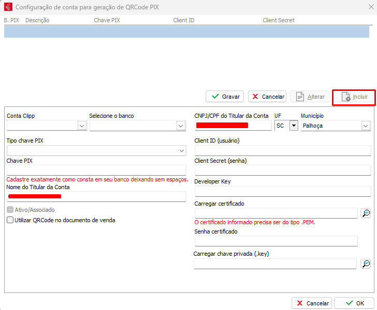Expand the Selecione o banco dropdown

click(180, 126)
